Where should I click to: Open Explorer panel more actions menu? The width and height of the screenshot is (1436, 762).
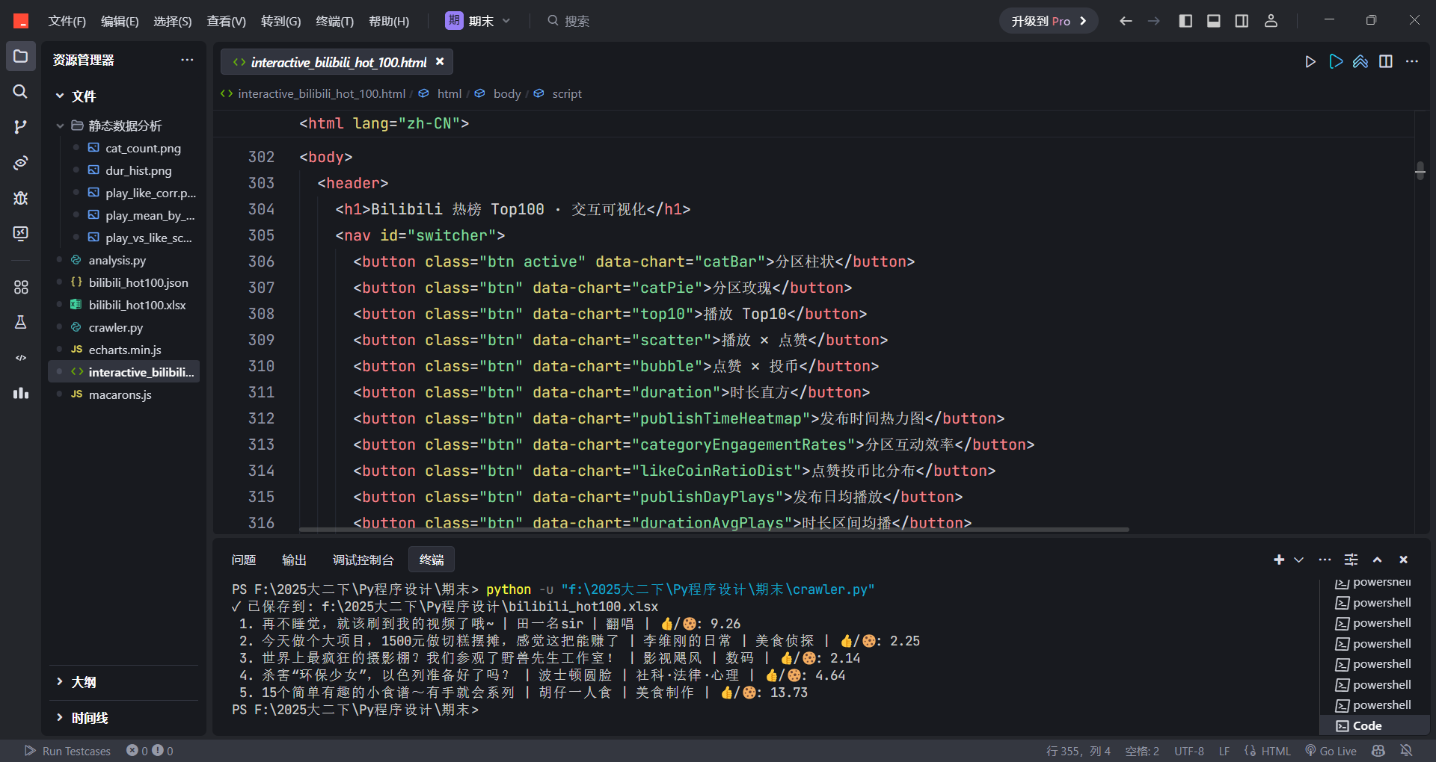pos(187,60)
